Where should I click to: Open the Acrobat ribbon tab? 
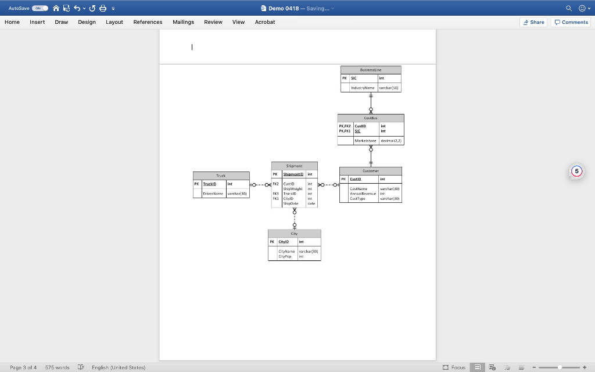click(265, 22)
